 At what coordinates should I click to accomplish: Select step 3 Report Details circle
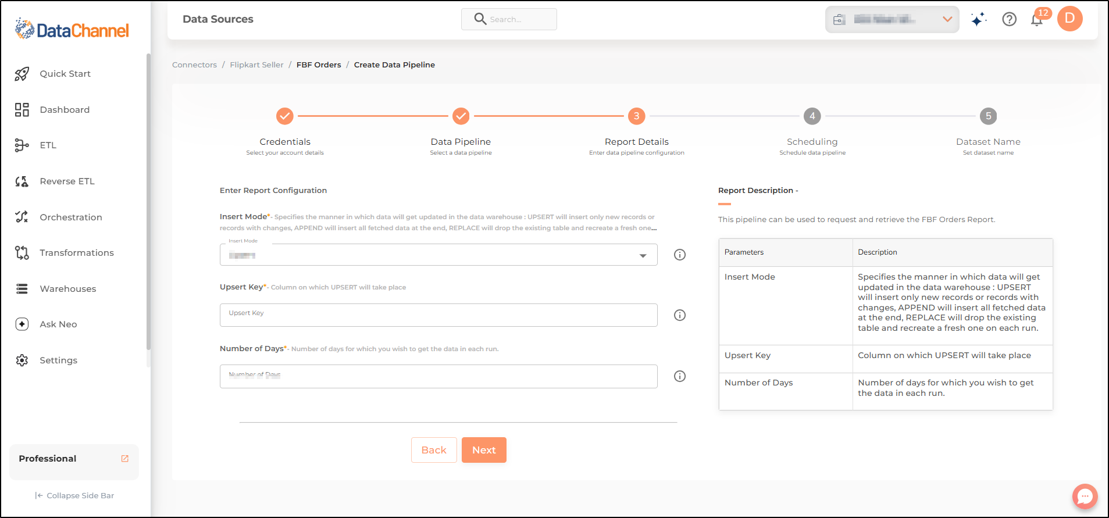[x=637, y=116]
